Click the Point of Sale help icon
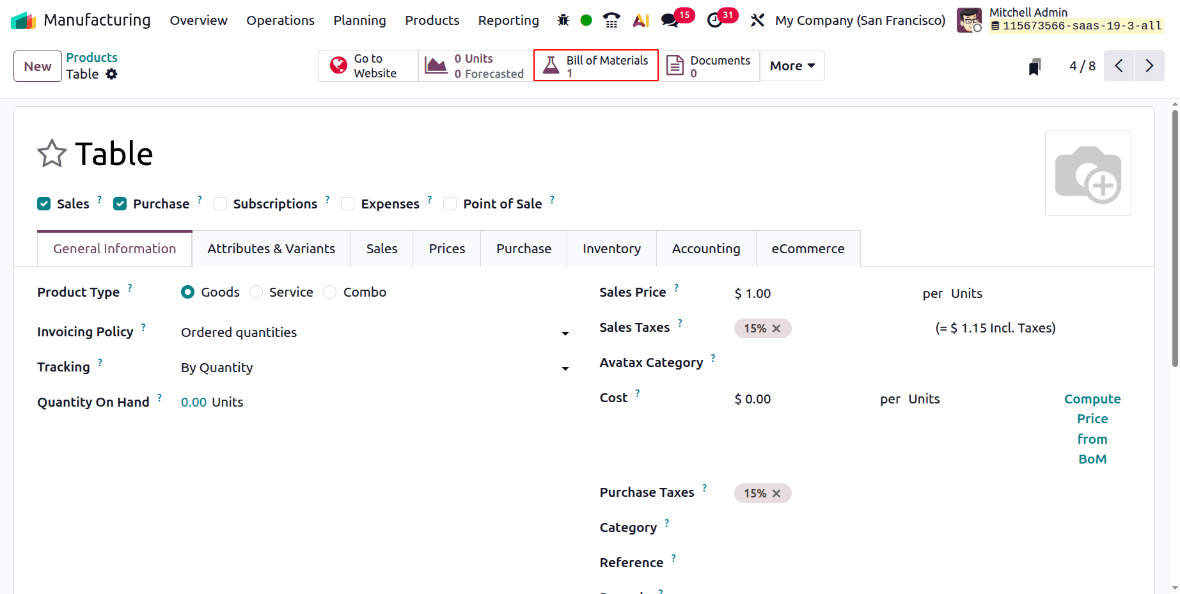This screenshot has width=1180, height=594. (552, 199)
